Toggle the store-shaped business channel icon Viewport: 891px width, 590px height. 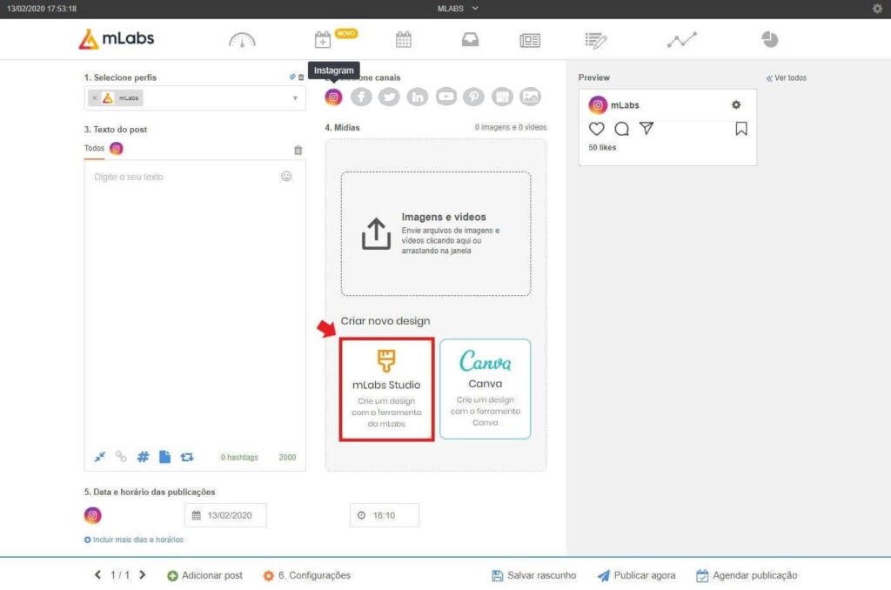[x=502, y=97]
